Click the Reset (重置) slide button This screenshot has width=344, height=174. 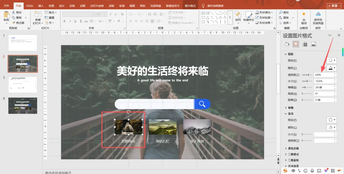[x=50, y=18]
